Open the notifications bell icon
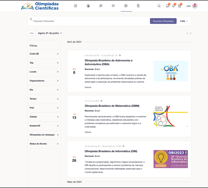Screen dimensions: 208x188 [x=173, y=6]
